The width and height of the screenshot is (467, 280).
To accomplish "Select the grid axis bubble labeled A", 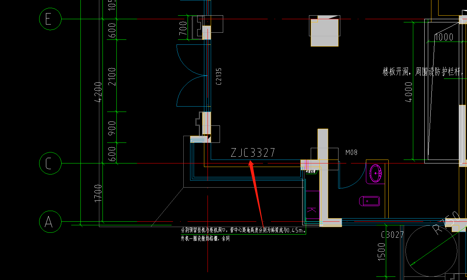I will [50, 221].
